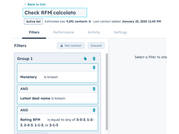Image resolution: width=179 pixels, height=134 pixels.
Task: Click the flask icon on Test contact
Action: coord(62,46)
